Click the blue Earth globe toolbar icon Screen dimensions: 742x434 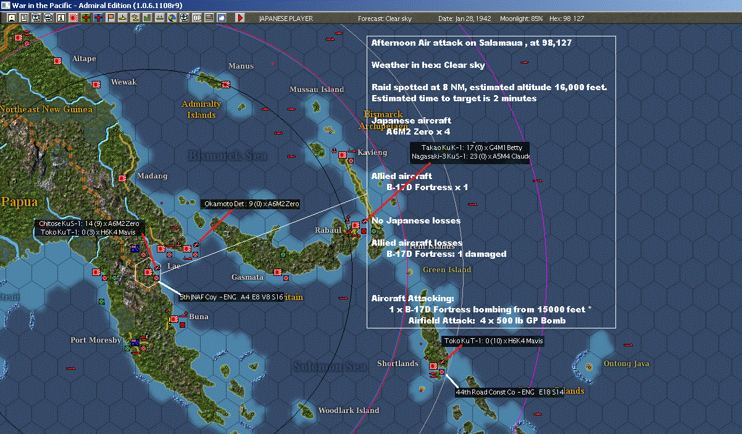coord(171,18)
